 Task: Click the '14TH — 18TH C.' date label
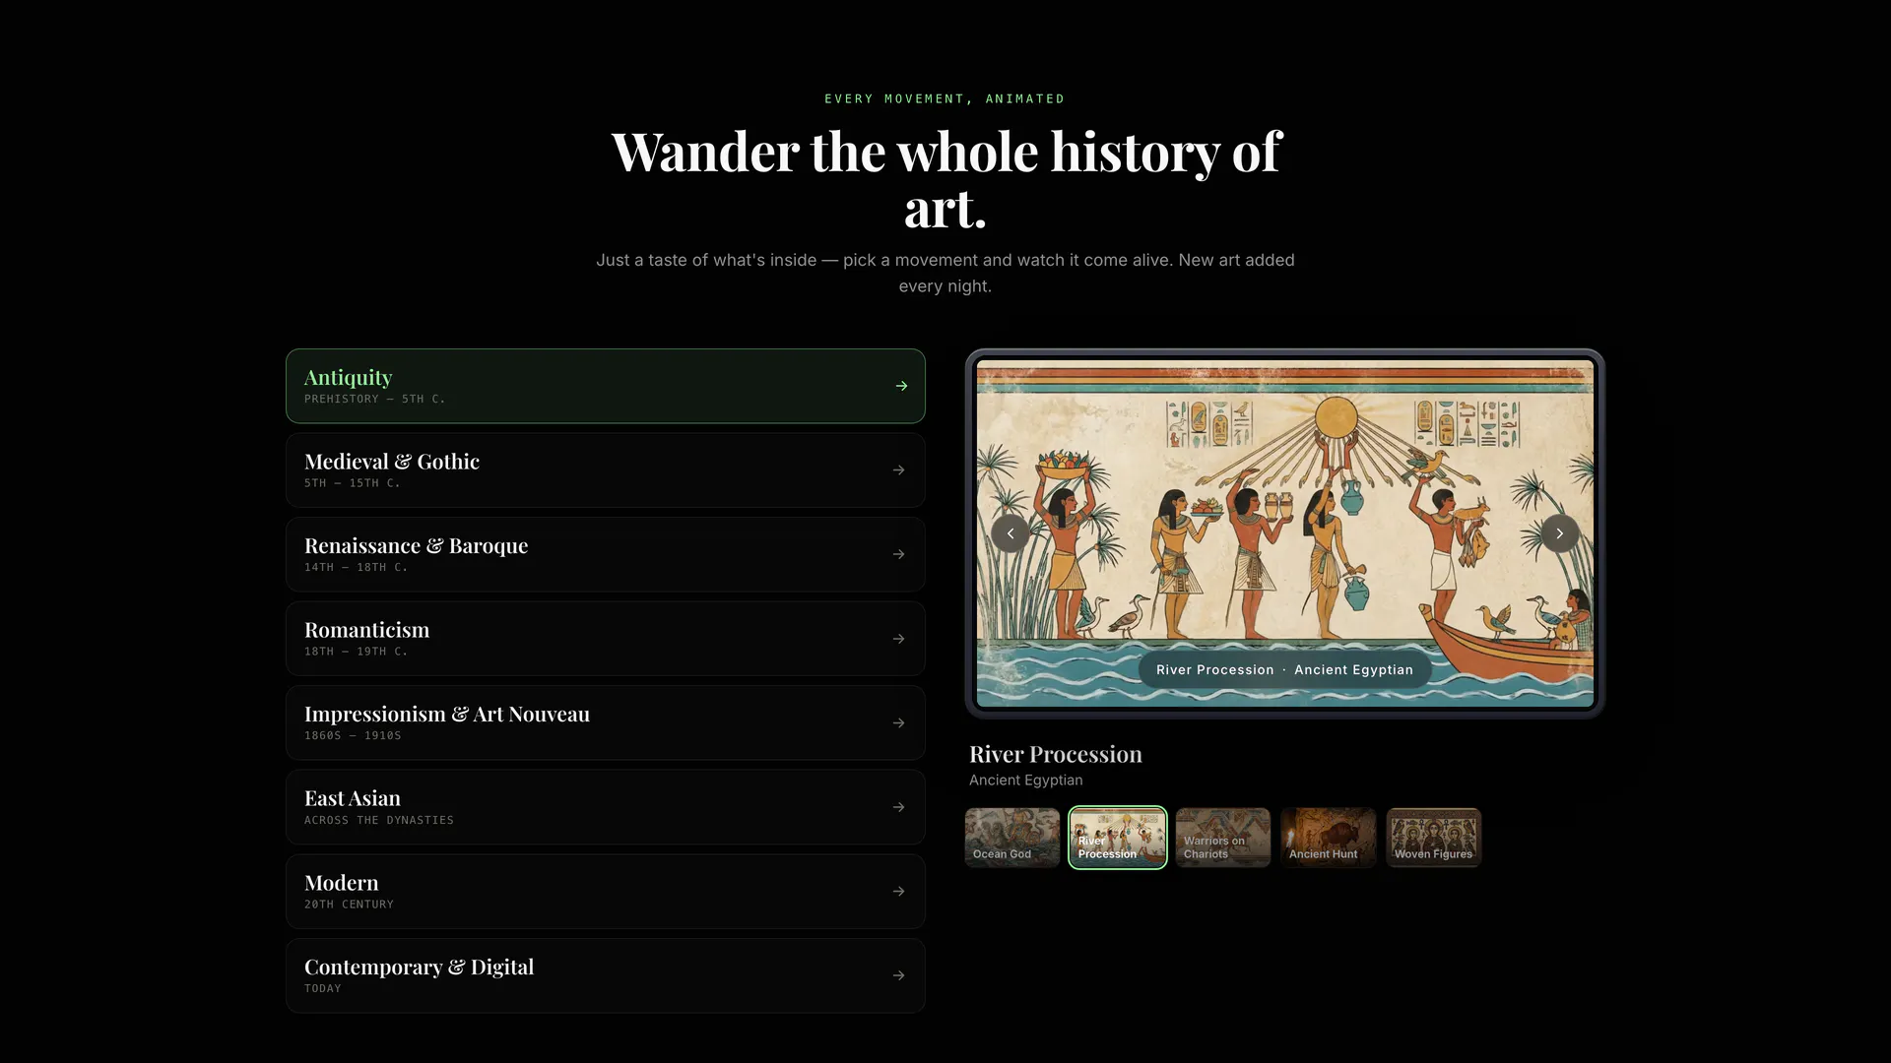(356, 568)
